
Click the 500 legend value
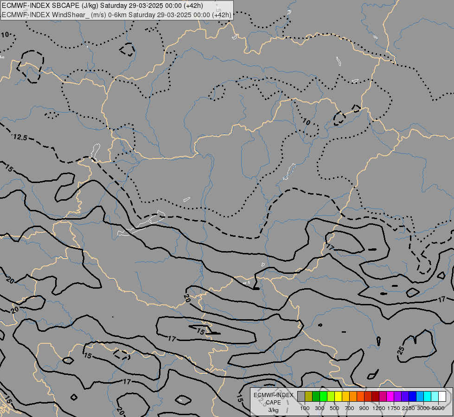(334, 408)
